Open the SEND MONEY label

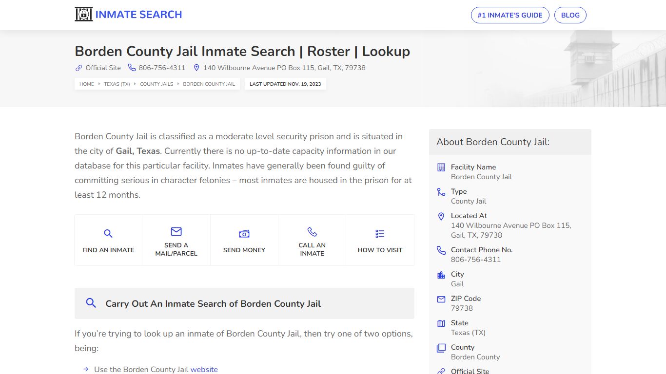coord(244,250)
